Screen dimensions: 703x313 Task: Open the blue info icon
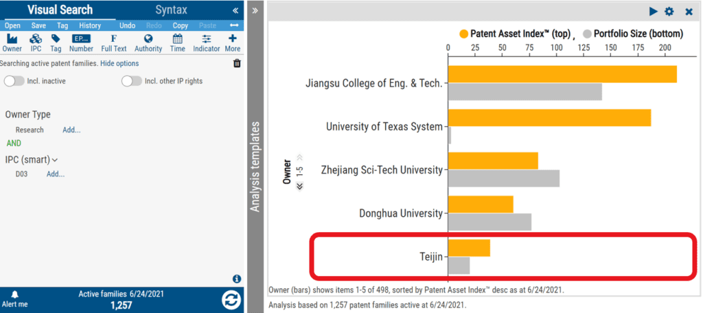point(237,279)
